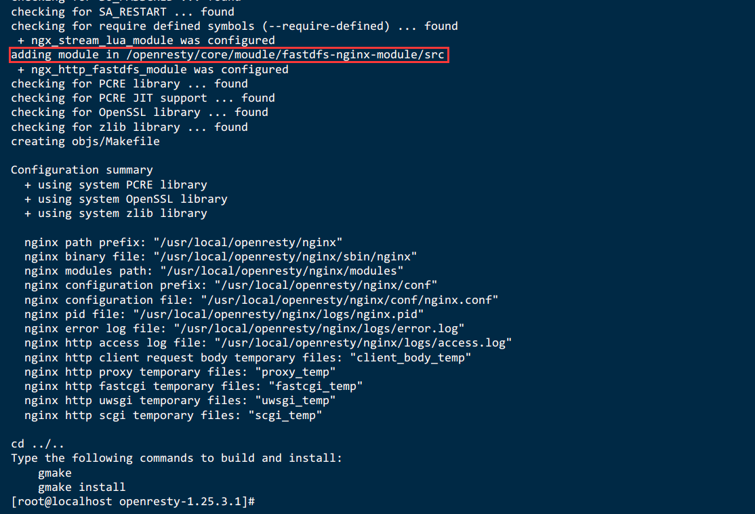Click the cd ../.. line
Viewport: 755px width, 514px height.
37,444
